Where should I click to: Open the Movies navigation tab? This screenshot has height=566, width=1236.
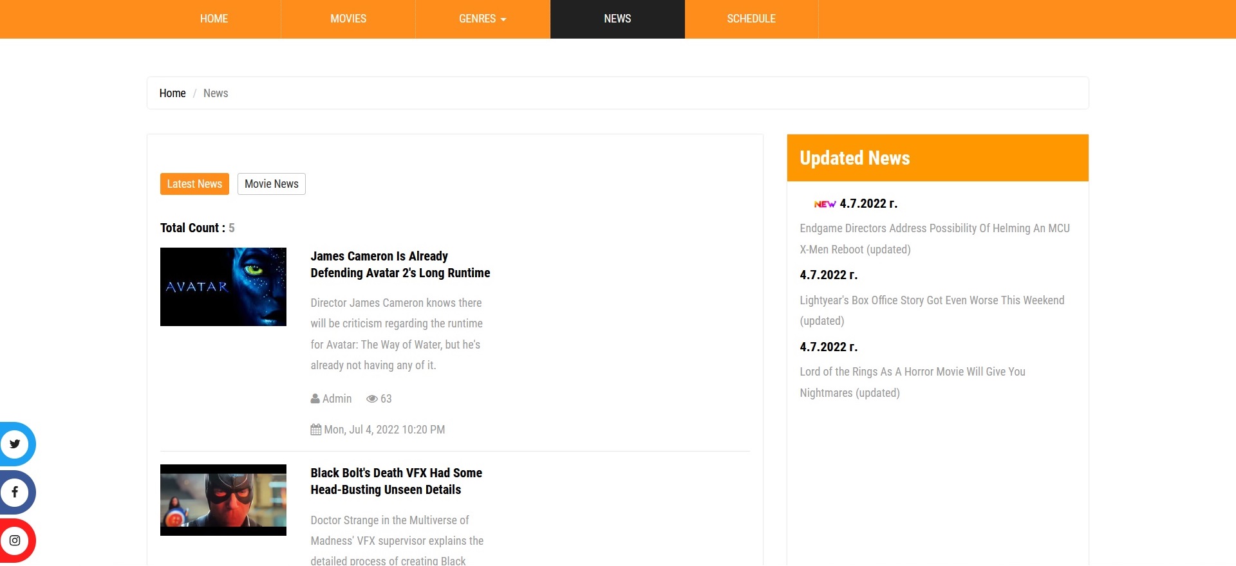tap(348, 19)
